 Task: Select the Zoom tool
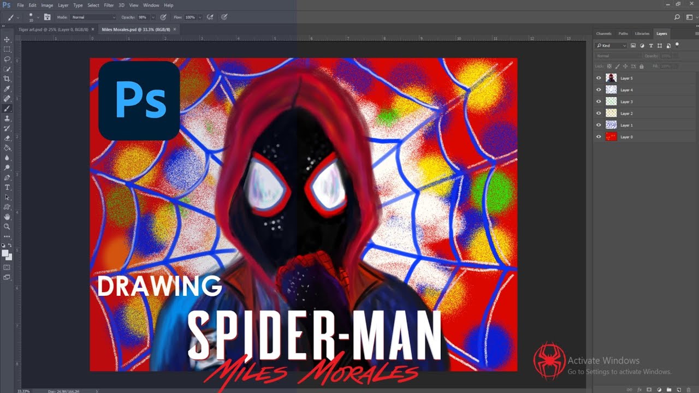coord(7,227)
